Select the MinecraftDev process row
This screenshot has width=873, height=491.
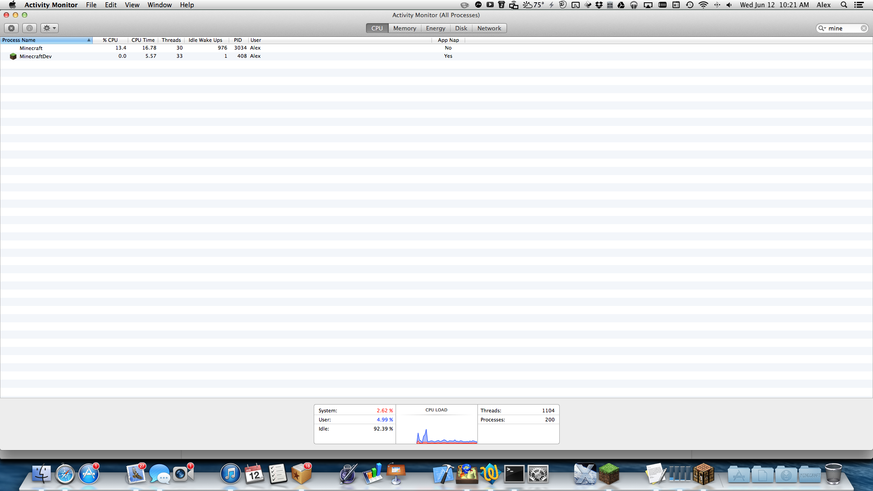point(35,56)
